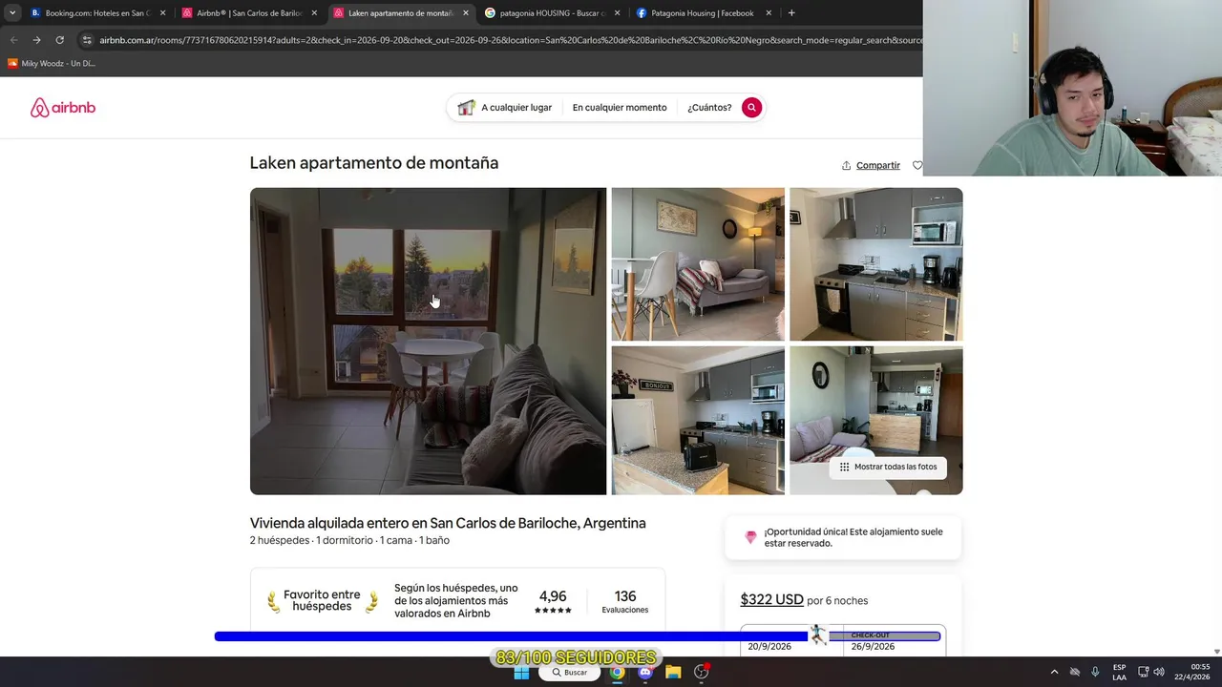The width and height of the screenshot is (1222, 687).
Task: Open the Windows Start menu
Action: pos(521,672)
